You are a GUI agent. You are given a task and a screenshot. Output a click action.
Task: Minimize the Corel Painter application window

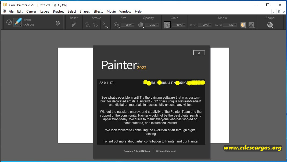(x=255, y=5)
